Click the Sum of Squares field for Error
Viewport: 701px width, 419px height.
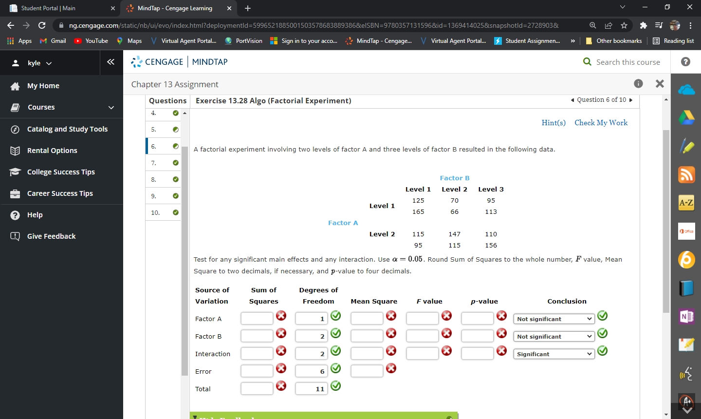257,370
